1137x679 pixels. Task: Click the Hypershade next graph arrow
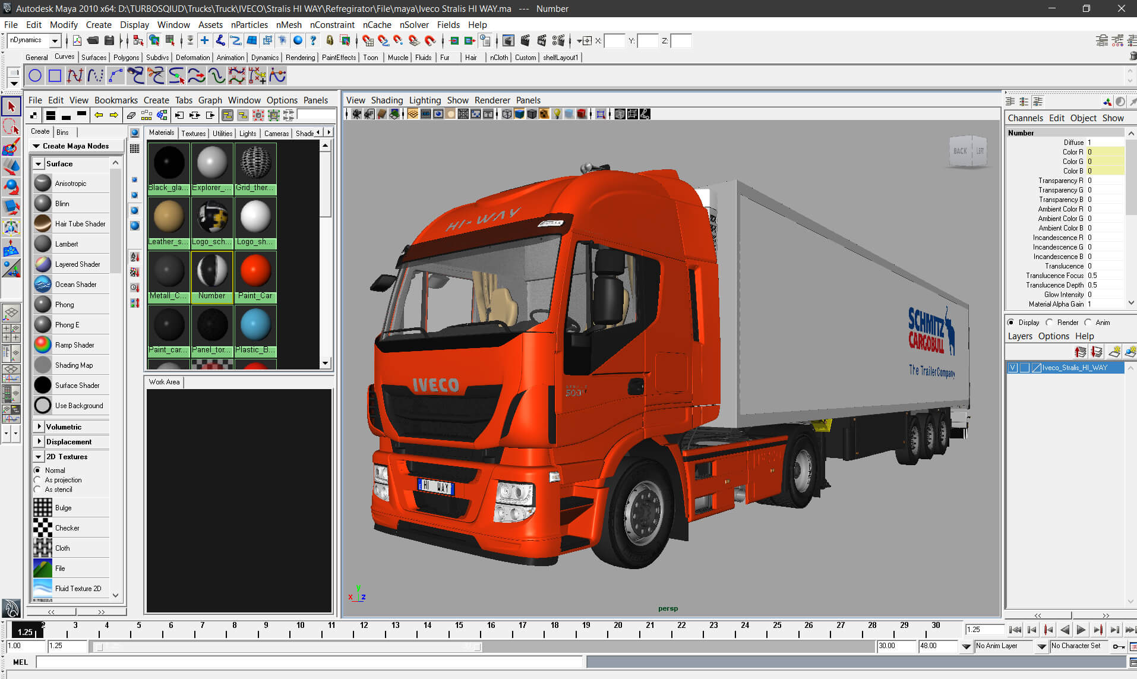click(x=113, y=115)
